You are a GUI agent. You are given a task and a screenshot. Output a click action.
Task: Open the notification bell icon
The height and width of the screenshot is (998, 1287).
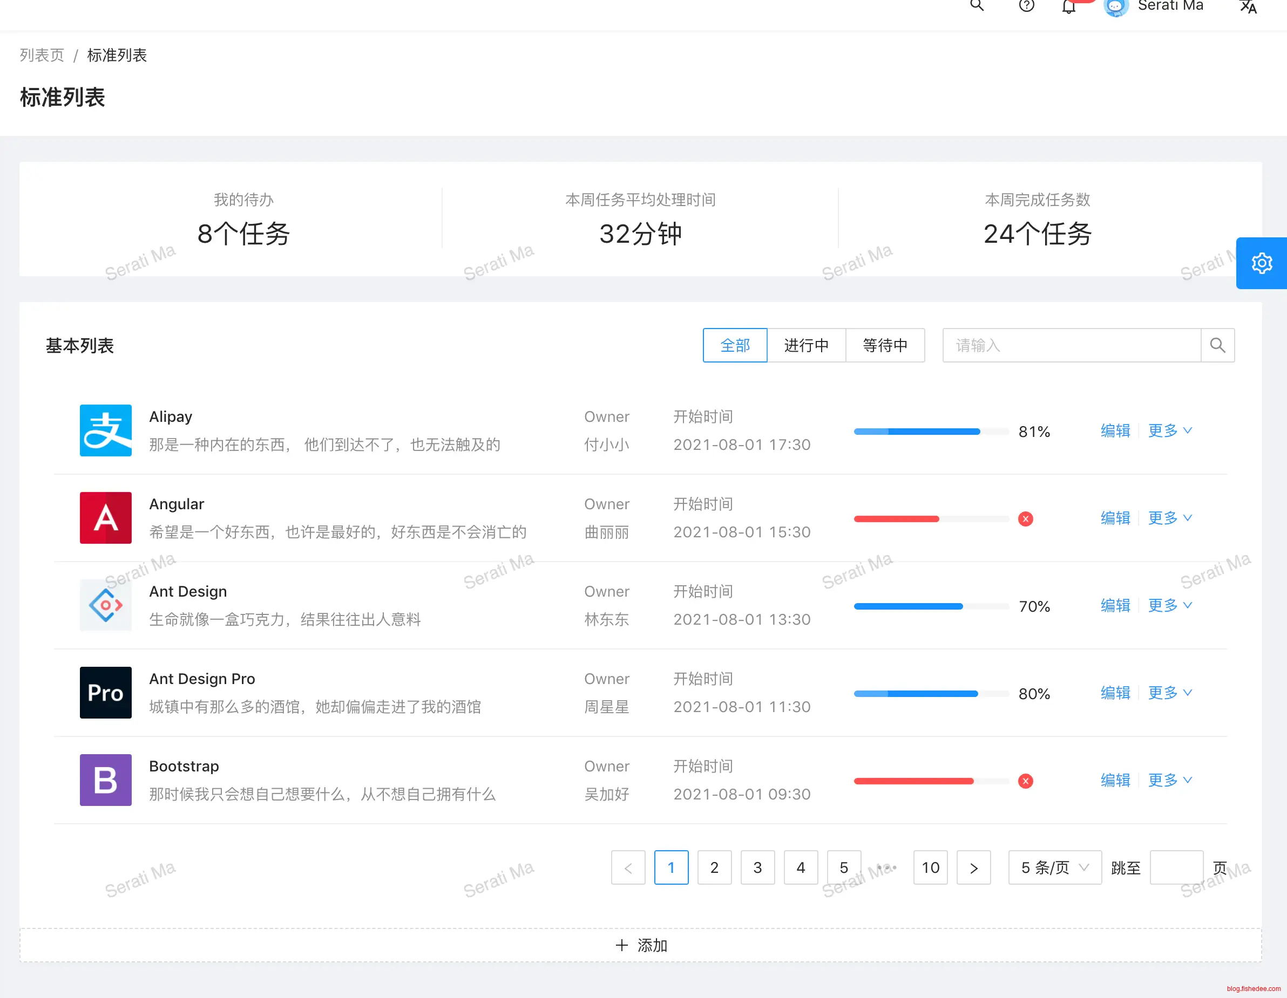pos(1068,7)
